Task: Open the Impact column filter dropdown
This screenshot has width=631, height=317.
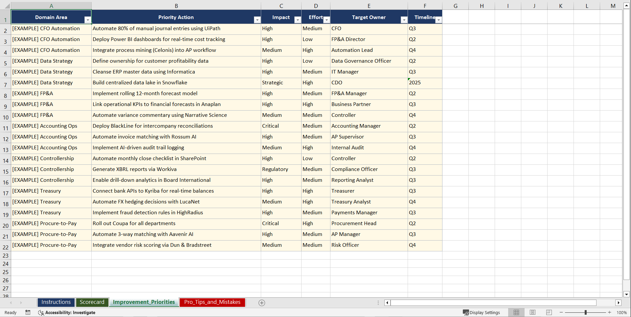Action: click(x=297, y=20)
